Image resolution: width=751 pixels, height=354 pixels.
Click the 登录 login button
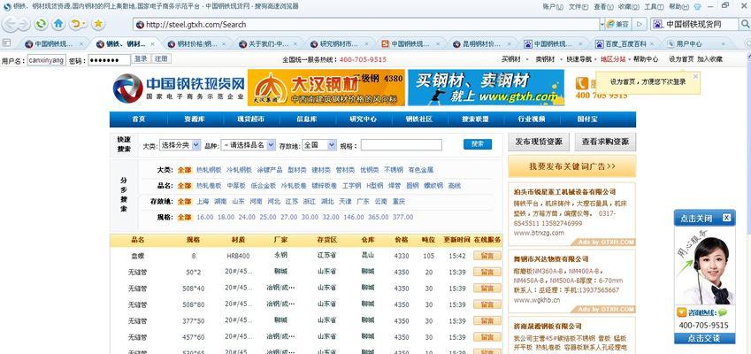(141, 59)
